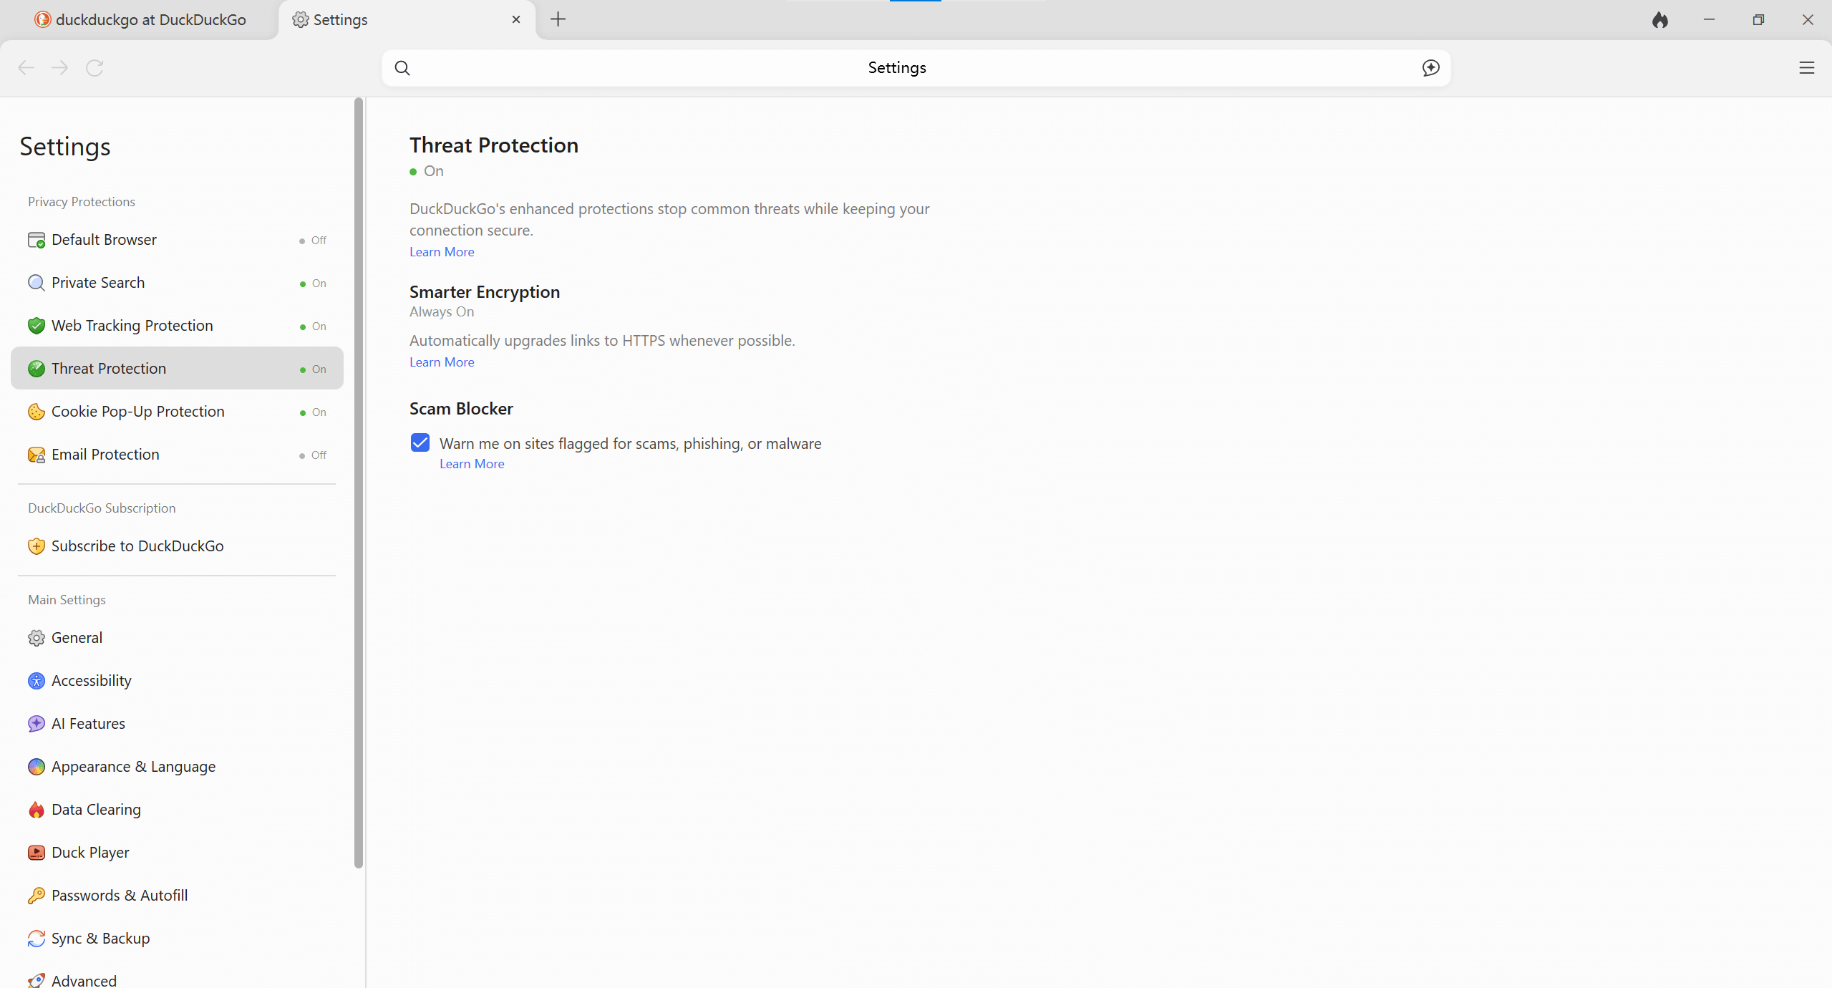Image resolution: width=1832 pixels, height=988 pixels.
Task: Open a new tab with plus icon
Action: pos(558,19)
